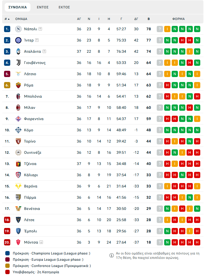
Task: Click the Fiorentina crest icon
Action: click(x=18, y=119)
